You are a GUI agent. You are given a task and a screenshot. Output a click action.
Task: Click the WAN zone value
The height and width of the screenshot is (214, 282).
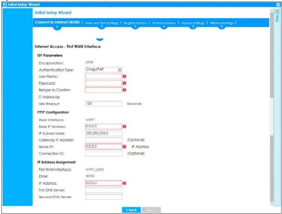click(x=90, y=176)
